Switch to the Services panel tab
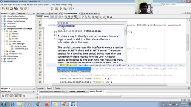191x107 pixels. [x=21, y=13]
